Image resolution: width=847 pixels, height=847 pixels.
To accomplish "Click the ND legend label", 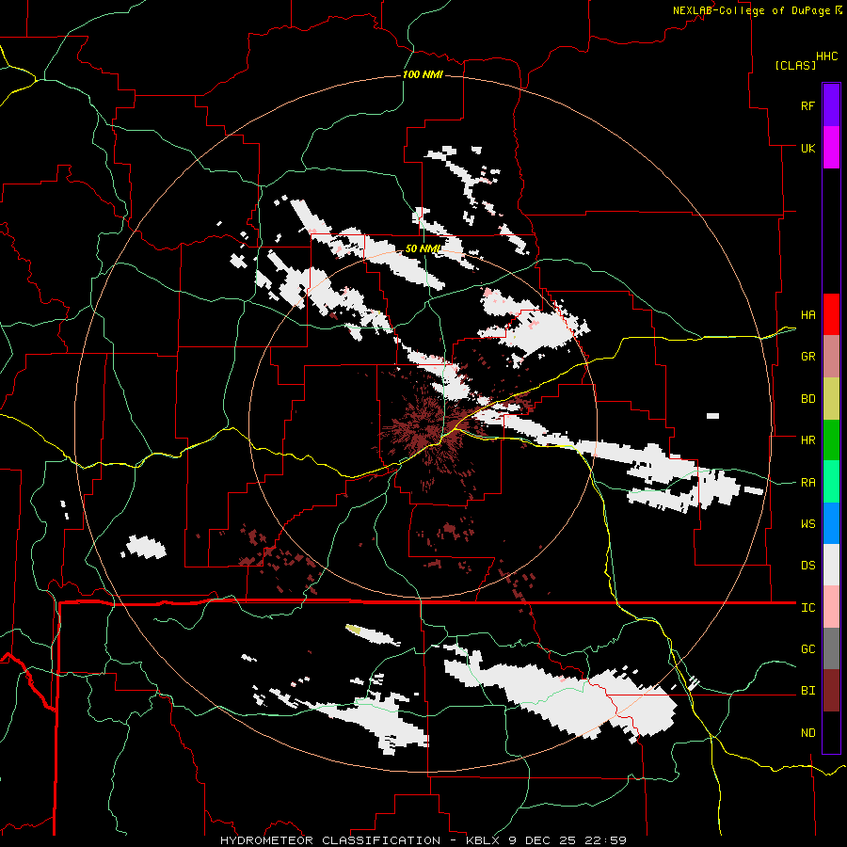I will tap(807, 733).
